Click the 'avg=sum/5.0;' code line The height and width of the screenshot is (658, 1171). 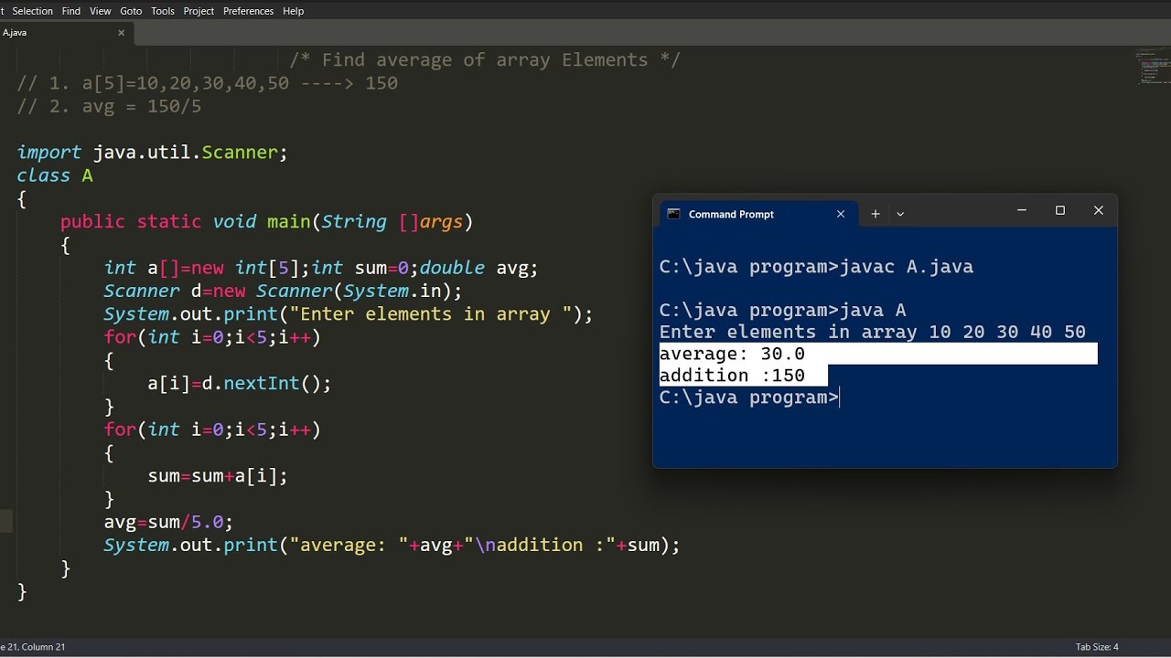(168, 522)
